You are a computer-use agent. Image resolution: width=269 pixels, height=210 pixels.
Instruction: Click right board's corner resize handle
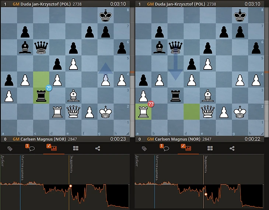(x=262, y=134)
